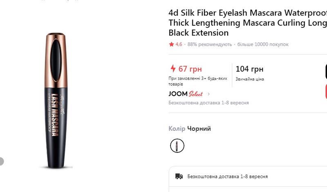Viewport: 327px width, 192px height.
Task: Click the gray delivery dates under JOOM Select
Action: coord(208,103)
